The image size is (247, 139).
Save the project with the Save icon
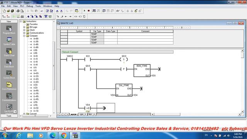(12, 11)
